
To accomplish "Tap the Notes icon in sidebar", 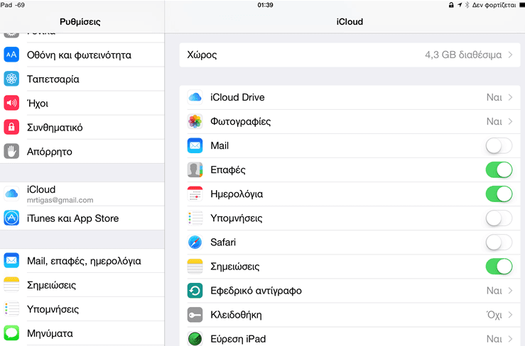I will [11, 285].
